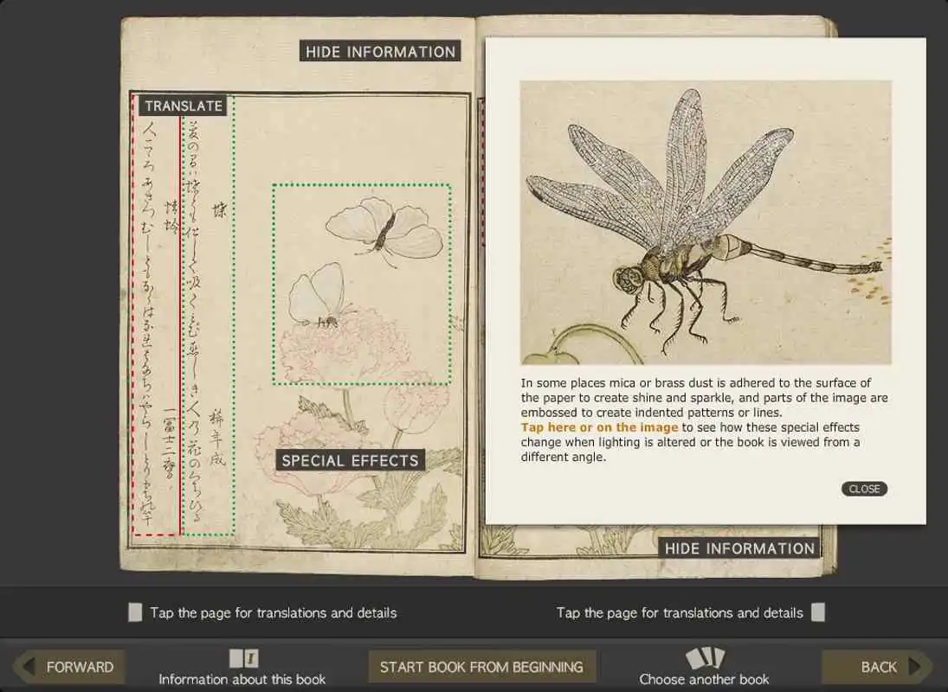Click the TRANSLATE label
Screen dimensions: 948x692
coord(184,106)
